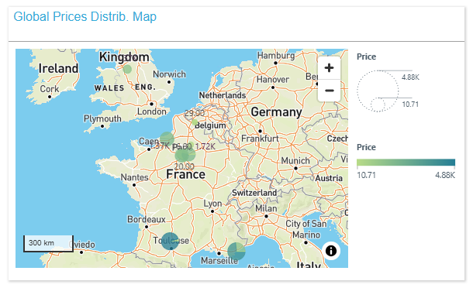Click the 1.72K data label

point(205,146)
